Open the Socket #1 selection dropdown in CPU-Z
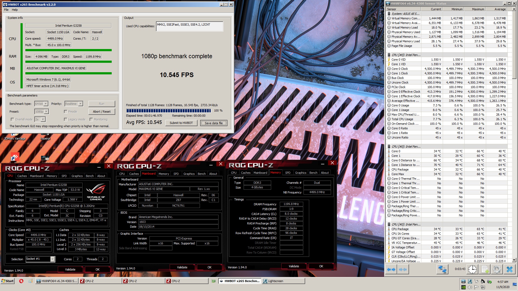518x291 pixels. point(40,259)
